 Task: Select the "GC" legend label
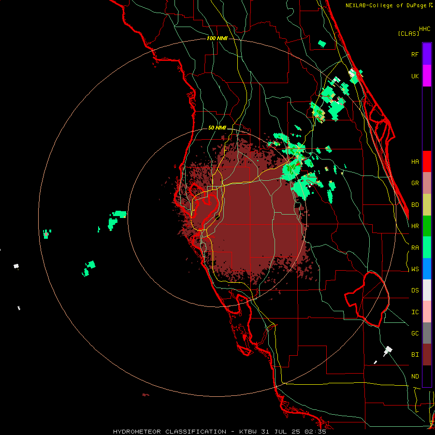415,333
